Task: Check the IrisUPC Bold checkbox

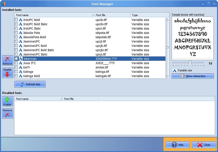Action: pyautogui.click(x=16, y=20)
